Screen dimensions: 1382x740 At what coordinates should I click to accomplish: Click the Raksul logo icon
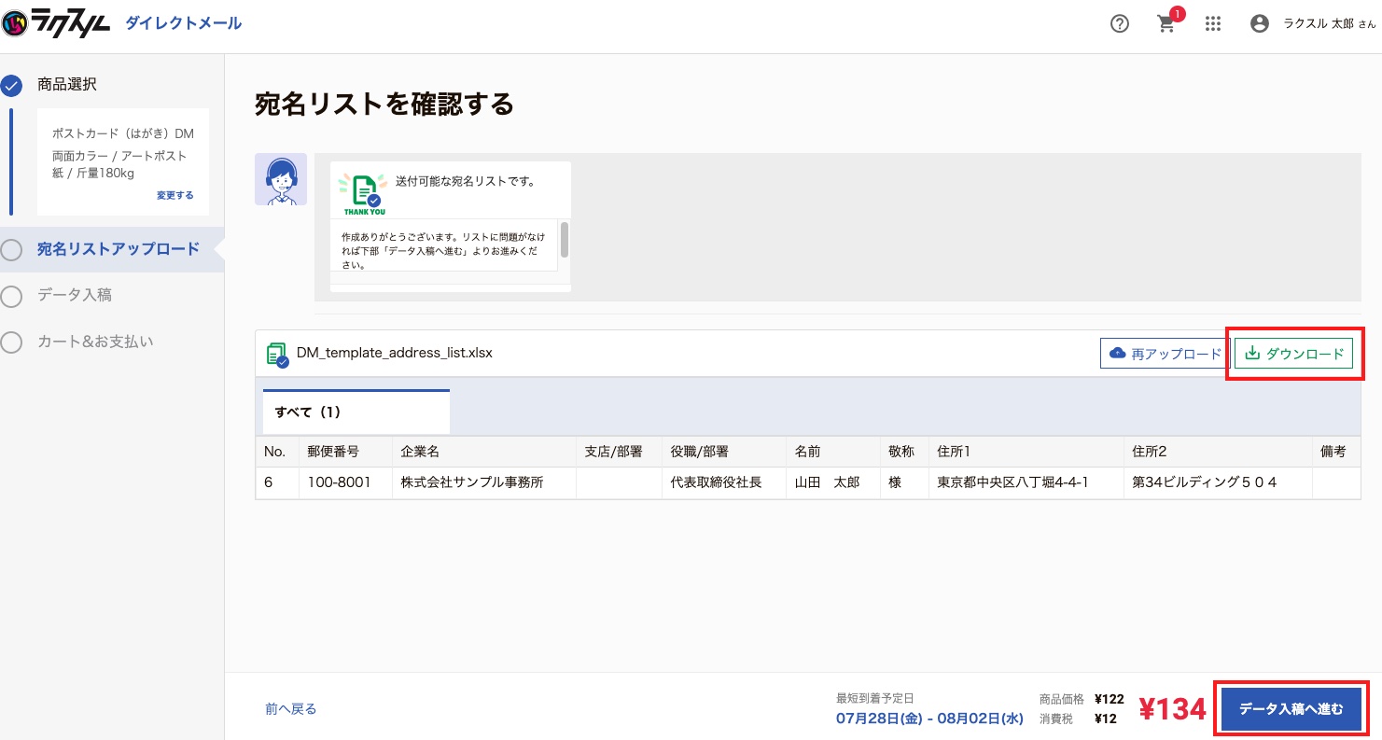click(x=14, y=23)
